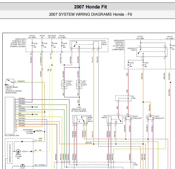
Task: Click the B10 WHT/BLU connector label
Action: coord(40,165)
